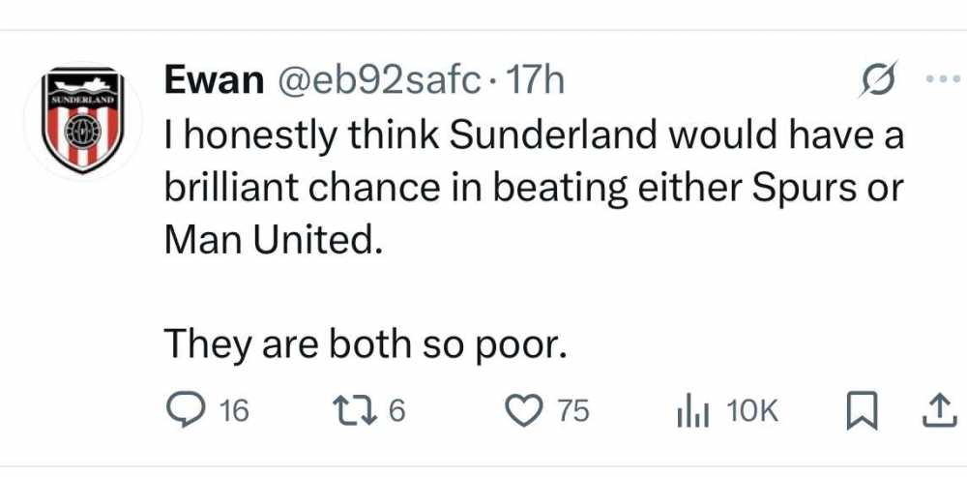Click the words 'Man United.' in the tweet
The width and height of the screenshot is (967, 477).
[x=270, y=241]
